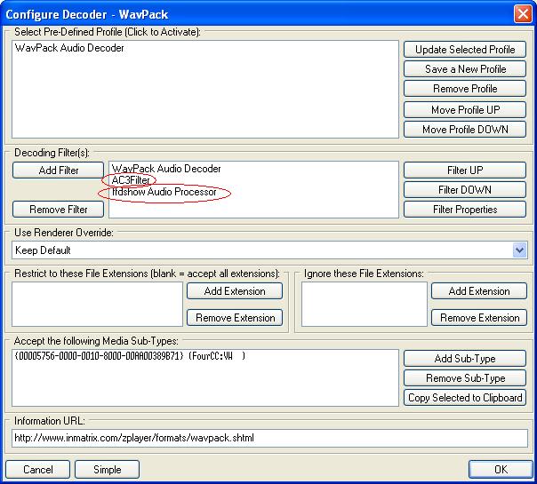
Task: Click the Filter UP button
Action: [x=465, y=171]
